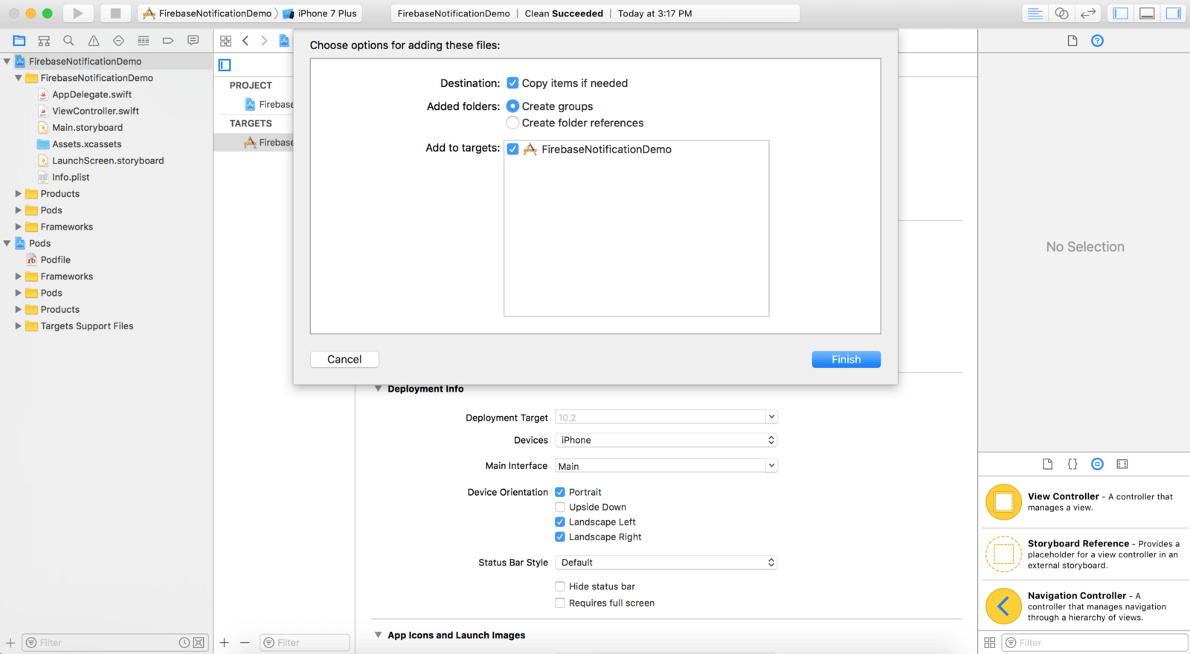Expand the Targets Support Files folder

[x=19, y=326]
